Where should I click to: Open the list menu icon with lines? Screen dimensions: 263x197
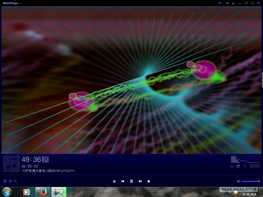point(15,181)
